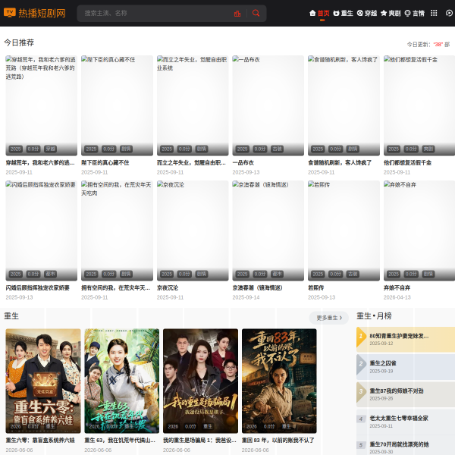Click date 2026-04-13 under 弃娘不自弃
Viewport: 455px width, 455px height.
(x=397, y=297)
